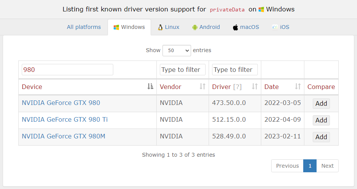
Task: Select the Windows tab
Action: pyautogui.click(x=129, y=27)
